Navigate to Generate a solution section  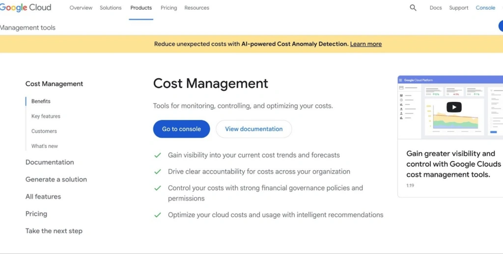[56, 179]
